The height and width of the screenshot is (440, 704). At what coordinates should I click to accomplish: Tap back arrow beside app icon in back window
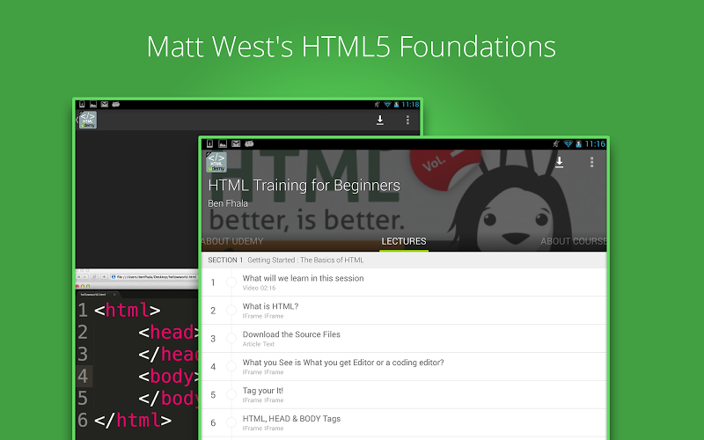click(77, 120)
